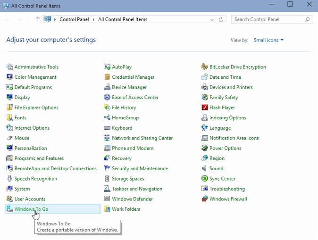
Task: Click the Refresh button in address bar
Action: (x=221, y=19)
